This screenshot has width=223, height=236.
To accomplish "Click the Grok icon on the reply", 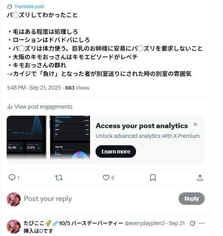I will pos(193,224).
